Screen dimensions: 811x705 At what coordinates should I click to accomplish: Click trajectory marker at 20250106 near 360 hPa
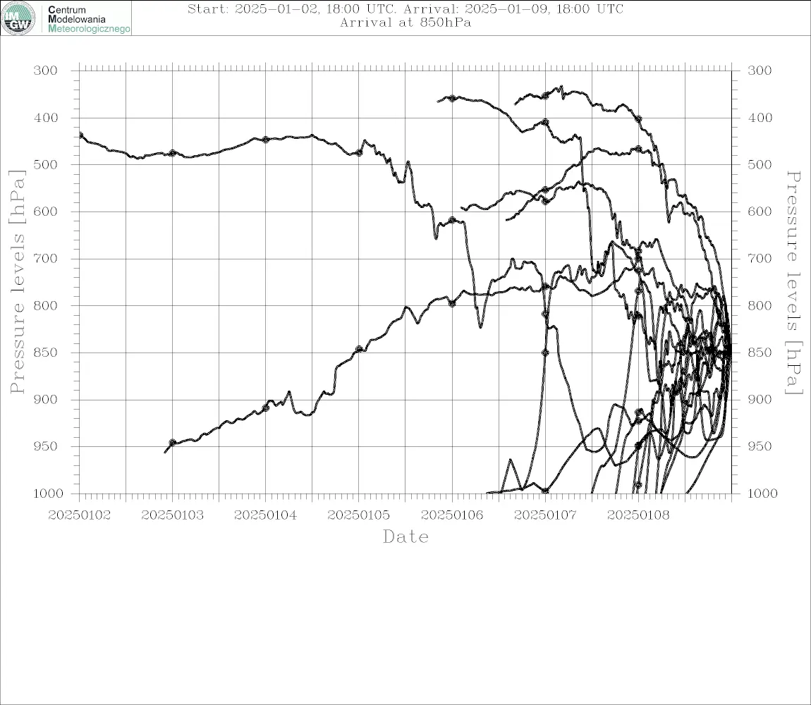[x=452, y=98]
